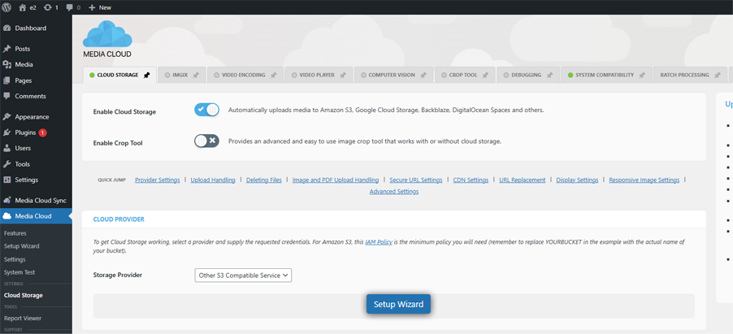Pin the Imgix tab
Image resolution: width=733 pixels, height=334 pixels.
[x=196, y=75]
